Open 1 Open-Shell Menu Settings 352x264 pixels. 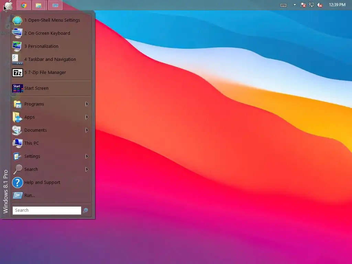click(x=52, y=20)
